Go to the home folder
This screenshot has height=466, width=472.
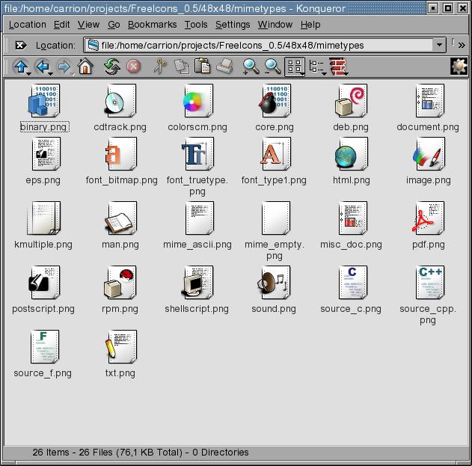pyautogui.click(x=85, y=67)
